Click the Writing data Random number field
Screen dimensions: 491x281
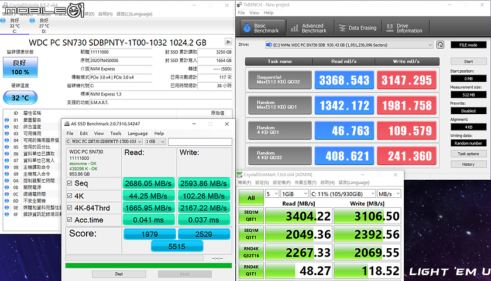point(468,143)
